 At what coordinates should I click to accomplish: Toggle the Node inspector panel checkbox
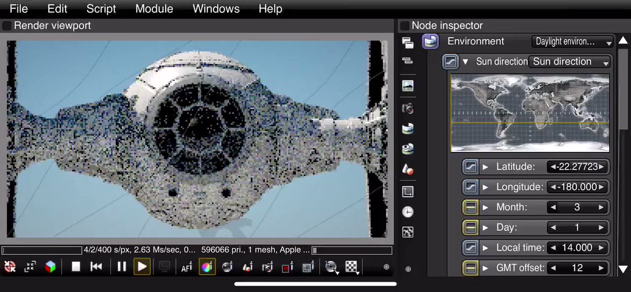point(404,25)
